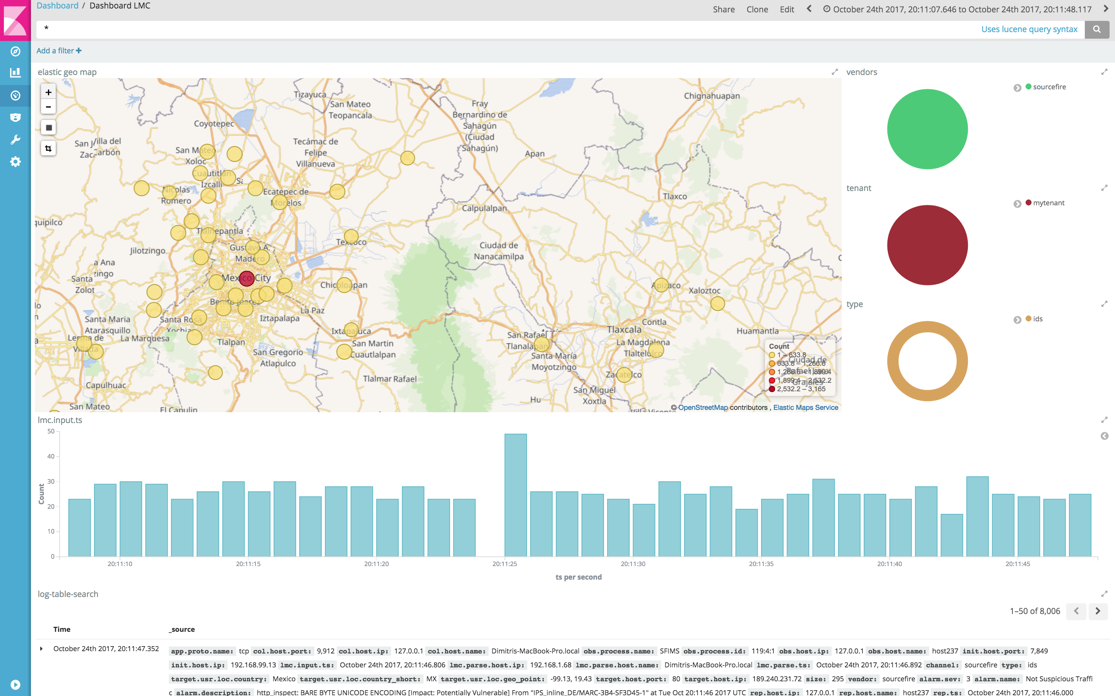Expand the tenant panel fullscreen
This screenshot has height=696, width=1115.
click(1105, 188)
